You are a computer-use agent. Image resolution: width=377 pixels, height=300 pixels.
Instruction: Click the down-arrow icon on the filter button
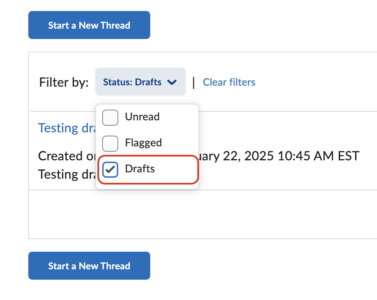tap(172, 82)
